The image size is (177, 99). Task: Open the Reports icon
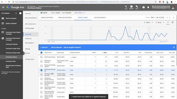(131, 7)
